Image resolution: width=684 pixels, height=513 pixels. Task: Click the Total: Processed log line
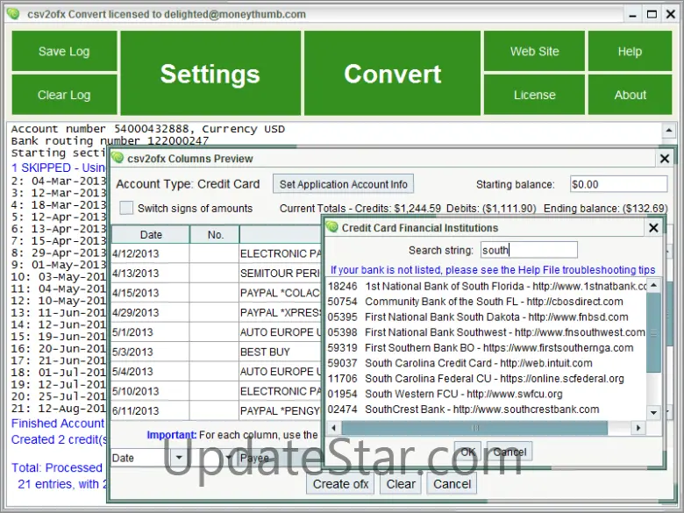(x=57, y=467)
